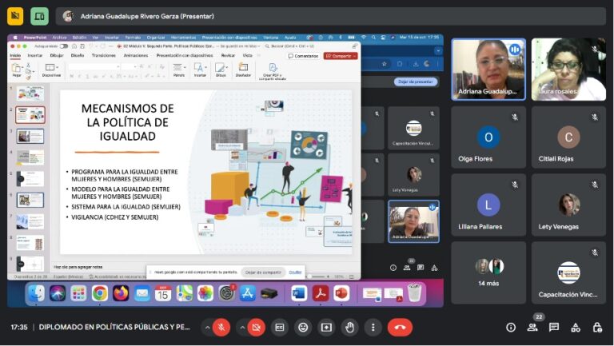Turn on the camera toggle

257,327
